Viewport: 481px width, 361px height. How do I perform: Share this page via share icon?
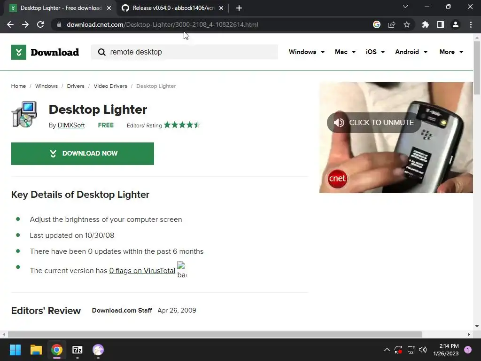pyautogui.click(x=392, y=24)
